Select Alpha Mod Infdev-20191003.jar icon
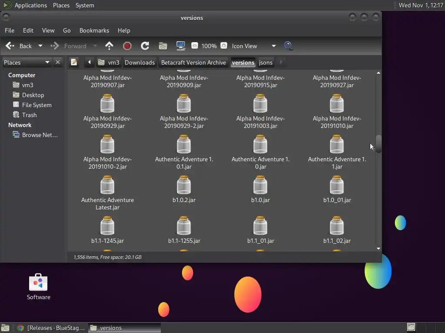This screenshot has width=445, height=333. (x=260, y=103)
